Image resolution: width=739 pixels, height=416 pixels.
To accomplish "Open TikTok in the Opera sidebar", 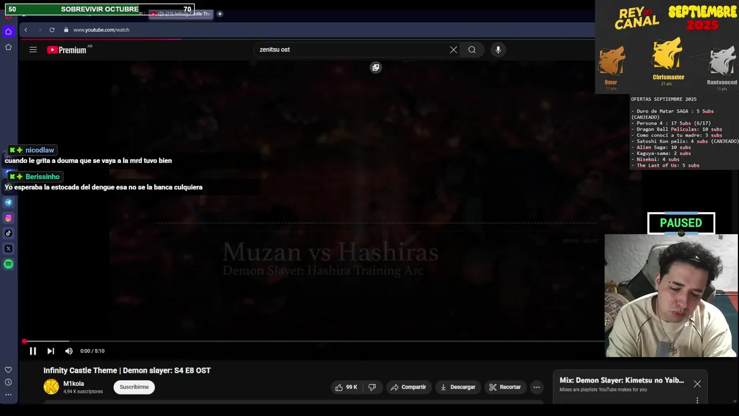I will pos(8,233).
